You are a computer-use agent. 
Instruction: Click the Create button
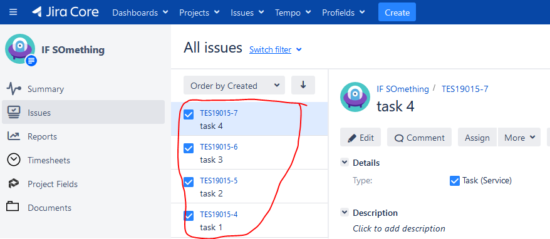[x=397, y=13]
